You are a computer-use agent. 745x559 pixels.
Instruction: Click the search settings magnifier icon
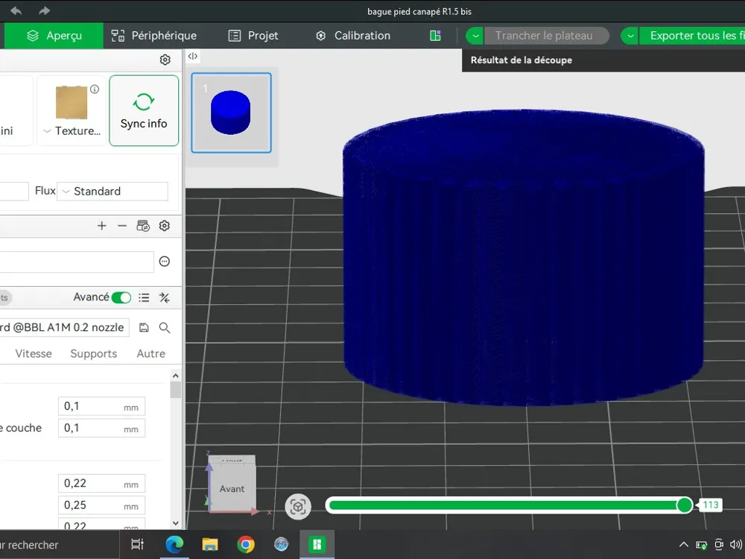click(x=165, y=327)
